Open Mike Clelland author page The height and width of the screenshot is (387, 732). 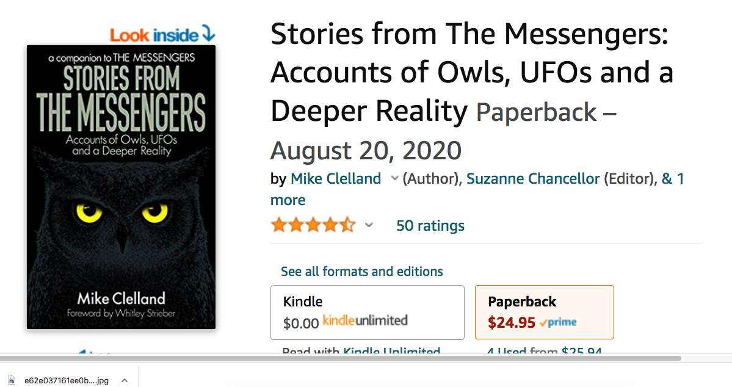point(336,178)
